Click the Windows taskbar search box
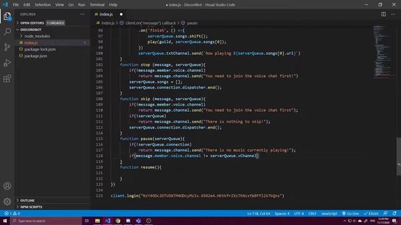This screenshot has width=401, height=225. 46,221
